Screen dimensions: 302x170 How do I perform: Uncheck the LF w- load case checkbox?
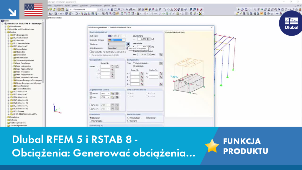tap(91, 97)
